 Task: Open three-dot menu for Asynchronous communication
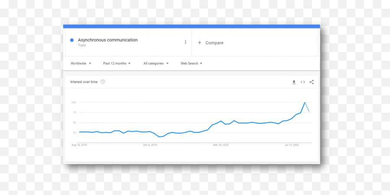tap(185, 42)
